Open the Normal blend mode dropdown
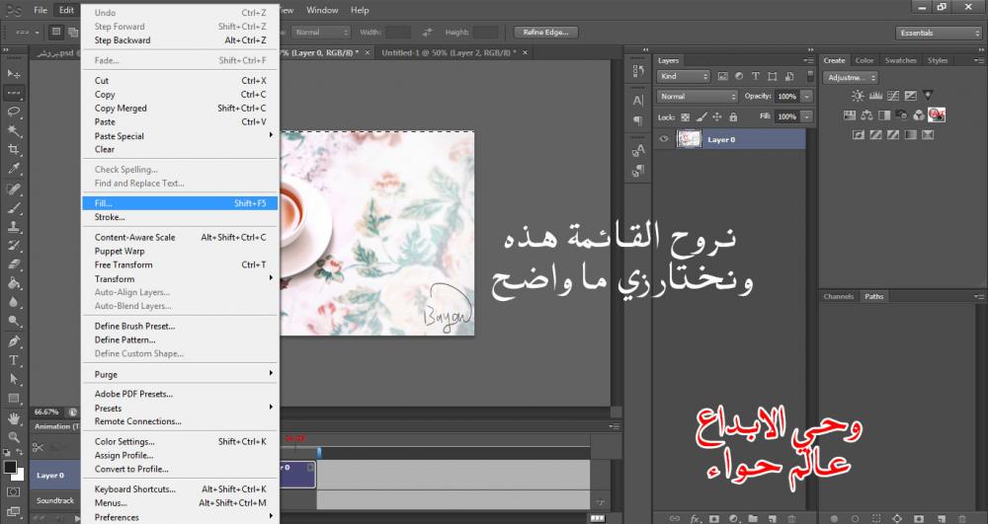 pos(698,97)
